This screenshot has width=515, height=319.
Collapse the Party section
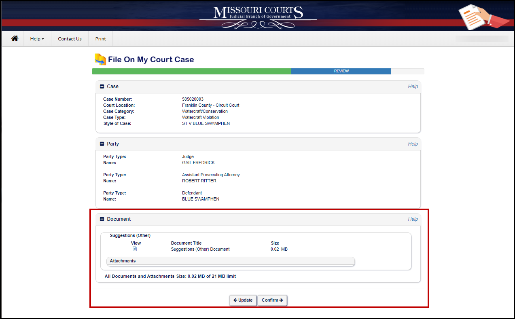pyautogui.click(x=102, y=144)
